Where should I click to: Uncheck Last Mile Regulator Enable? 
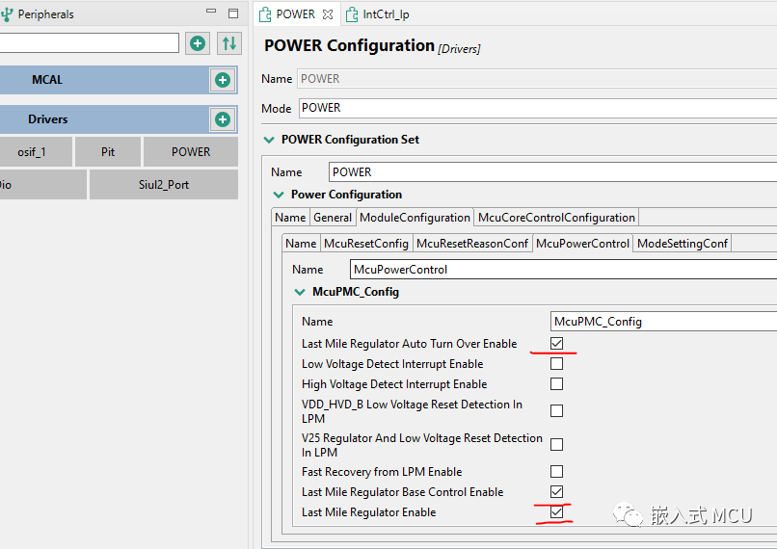[x=556, y=512]
